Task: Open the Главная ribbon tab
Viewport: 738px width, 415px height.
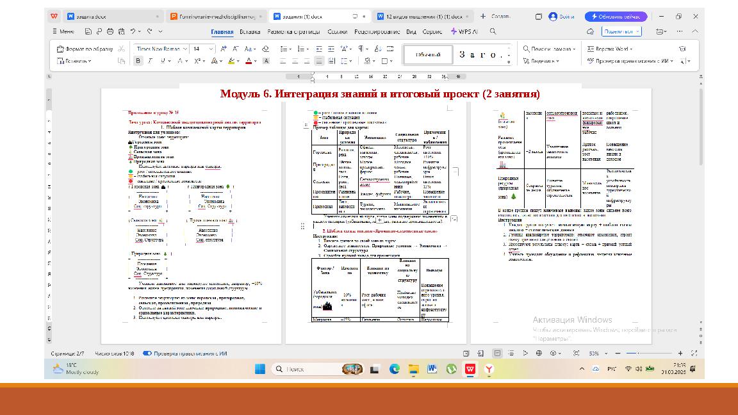Action: (x=222, y=31)
